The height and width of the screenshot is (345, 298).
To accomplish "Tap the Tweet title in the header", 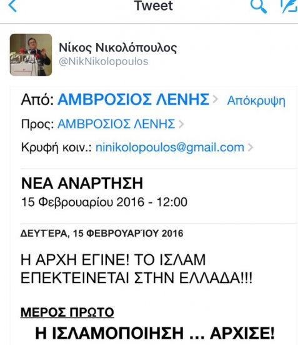I will 153,6.
